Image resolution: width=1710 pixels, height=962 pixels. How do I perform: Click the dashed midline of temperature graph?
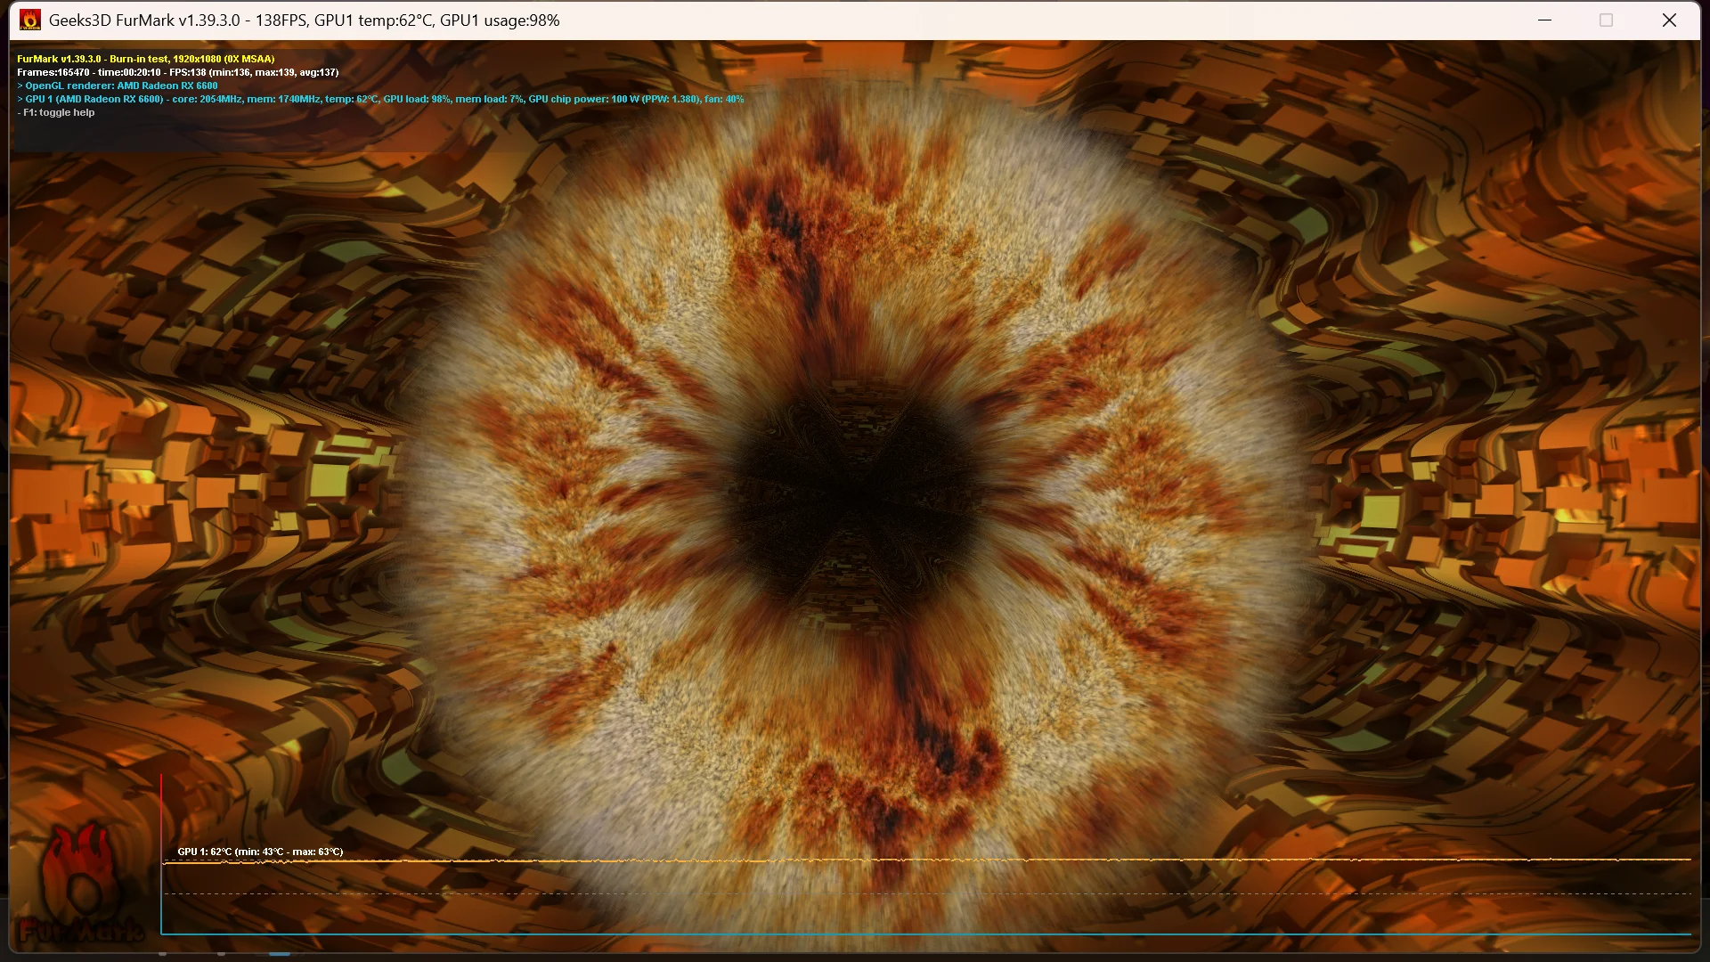pos(926,893)
